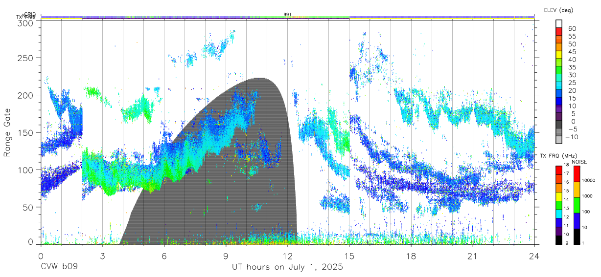Screen dimensions: 601x277
Task: Click the '-10' label on the ELEV legend
Action: [x=571, y=137]
